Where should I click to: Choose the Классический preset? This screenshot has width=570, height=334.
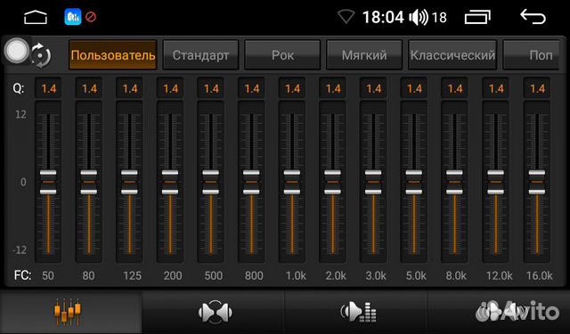pyautogui.click(x=452, y=55)
